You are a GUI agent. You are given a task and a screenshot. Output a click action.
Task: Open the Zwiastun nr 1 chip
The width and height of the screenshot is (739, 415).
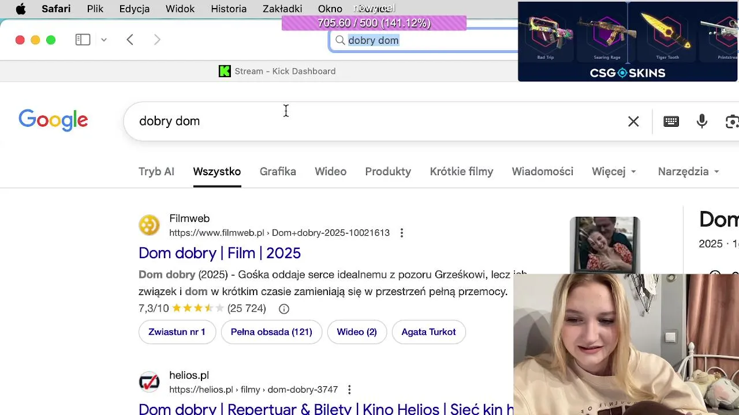coord(177,332)
